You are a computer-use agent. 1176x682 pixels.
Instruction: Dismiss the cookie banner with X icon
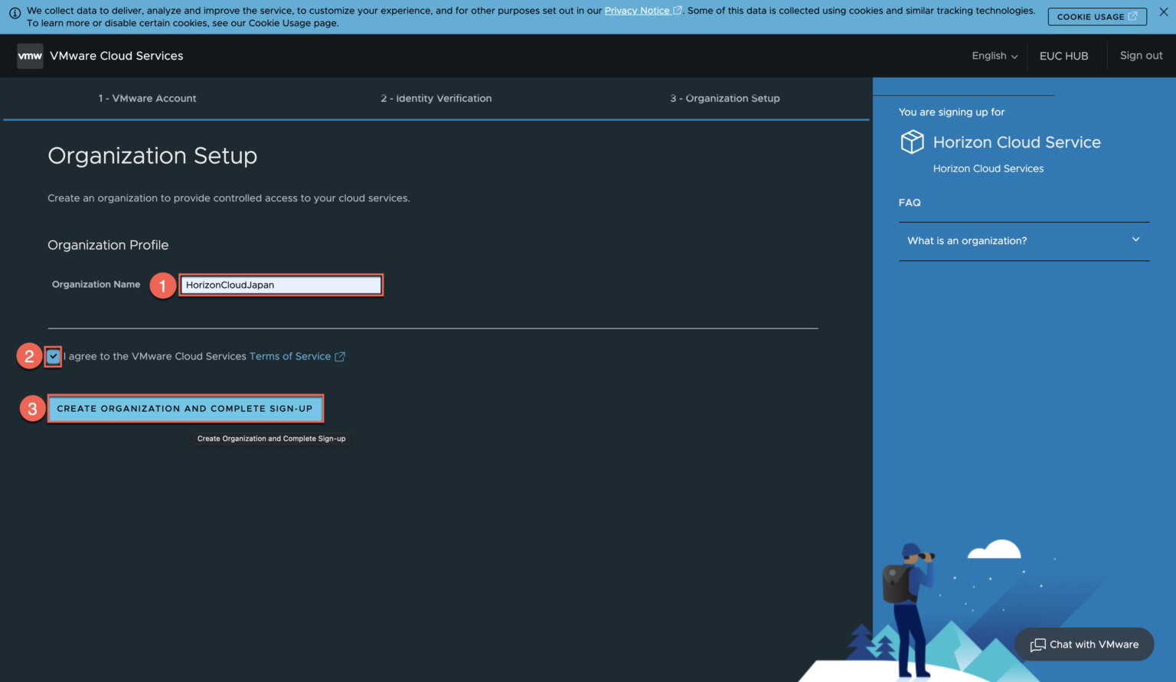[x=1164, y=11]
